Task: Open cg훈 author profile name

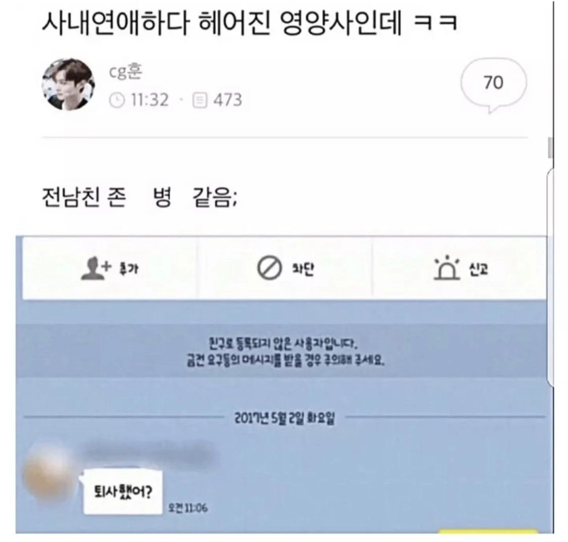Action: point(126,72)
